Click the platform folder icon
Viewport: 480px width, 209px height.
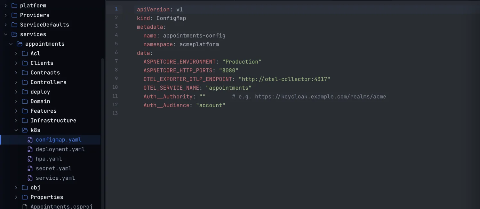(x=14, y=6)
